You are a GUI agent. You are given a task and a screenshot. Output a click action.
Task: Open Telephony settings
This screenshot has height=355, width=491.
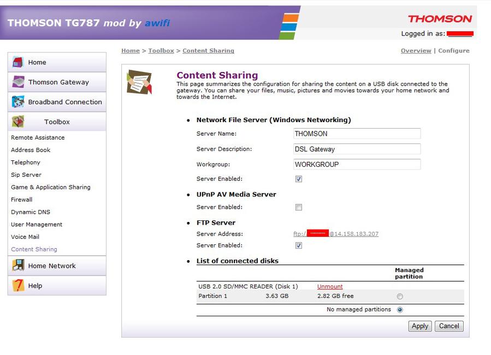(25, 163)
